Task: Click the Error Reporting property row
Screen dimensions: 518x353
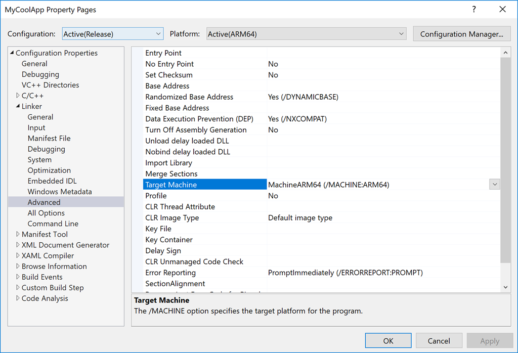Action: (x=170, y=273)
